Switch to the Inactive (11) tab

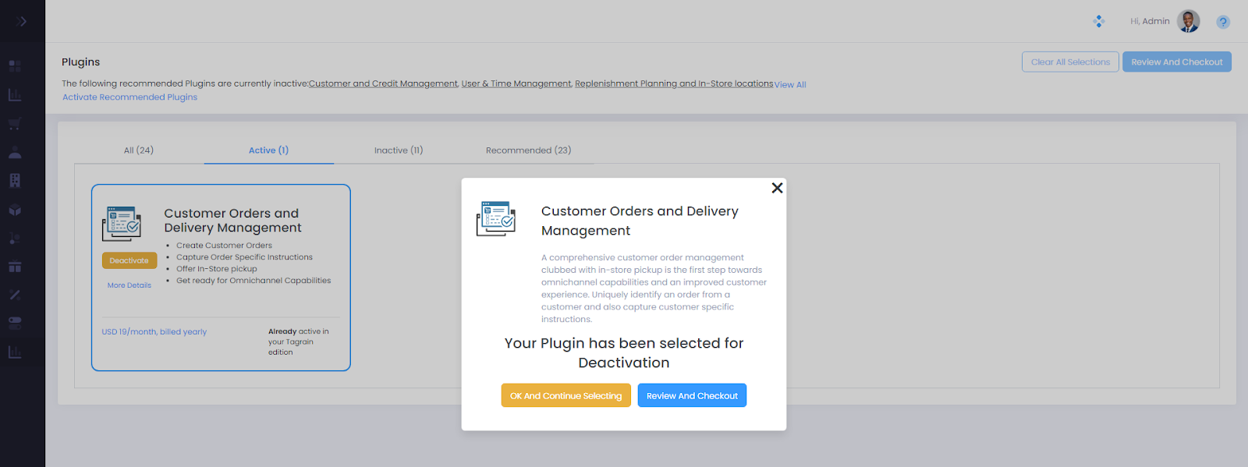(x=399, y=150)
